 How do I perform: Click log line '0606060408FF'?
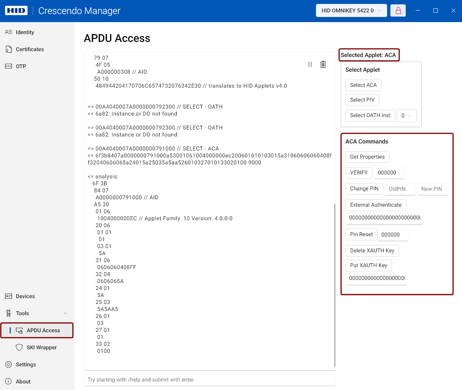(x=117, y=267)
